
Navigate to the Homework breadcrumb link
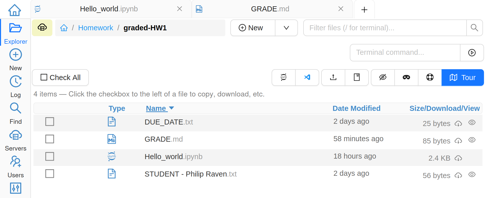pos(95,28)
